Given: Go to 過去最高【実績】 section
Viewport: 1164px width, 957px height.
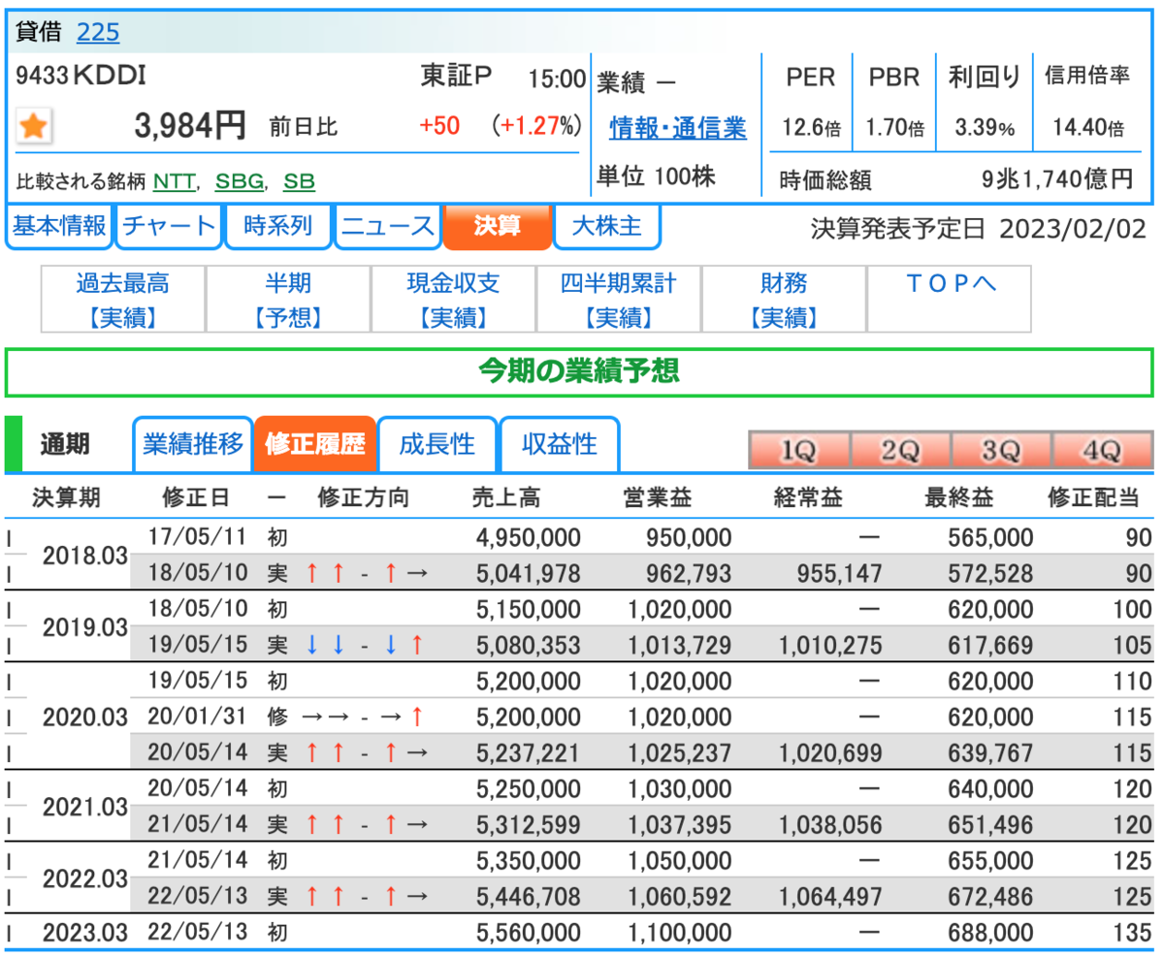Looking at the screenshot, I should coord(122,300).
